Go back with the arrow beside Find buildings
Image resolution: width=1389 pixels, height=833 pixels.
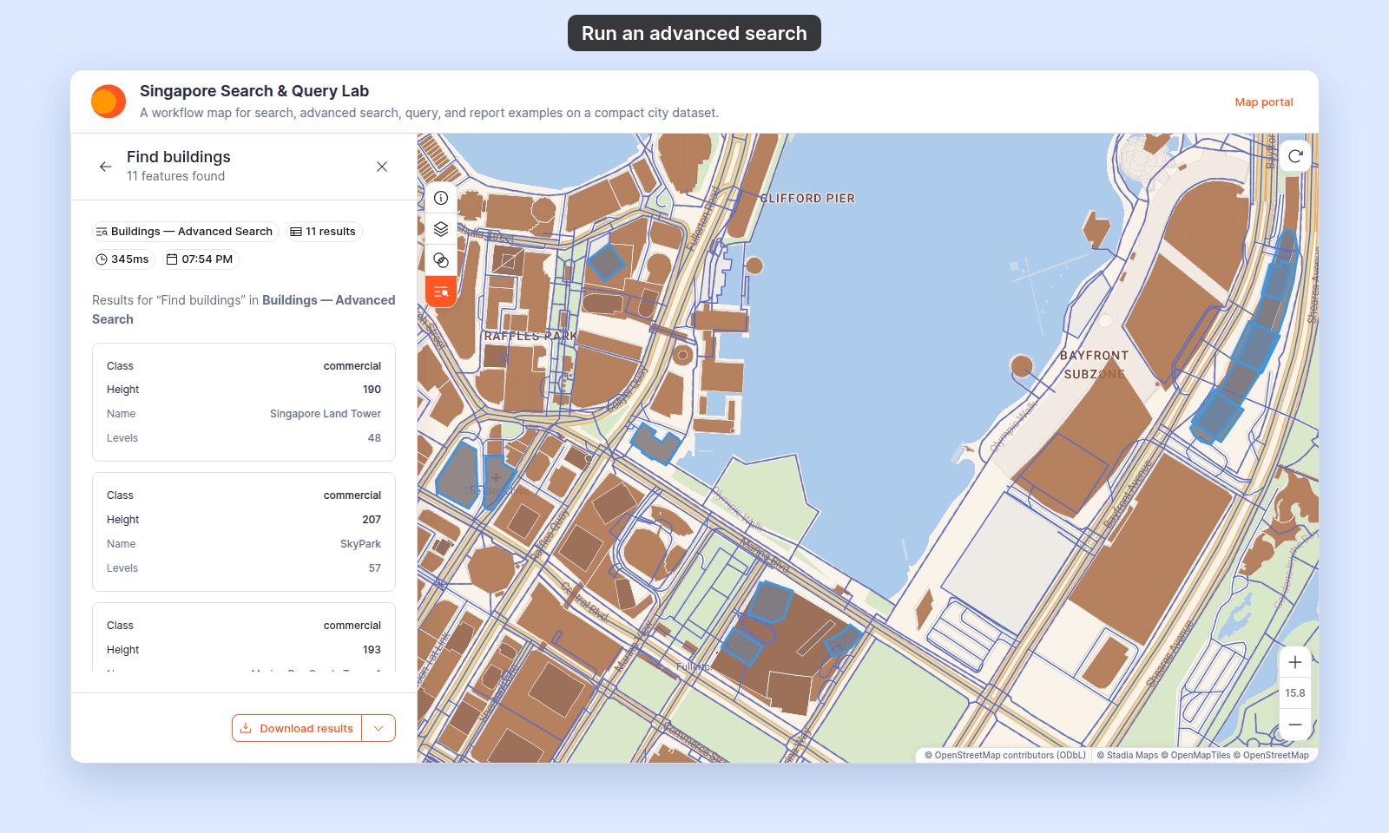click(x=106, y=167)
